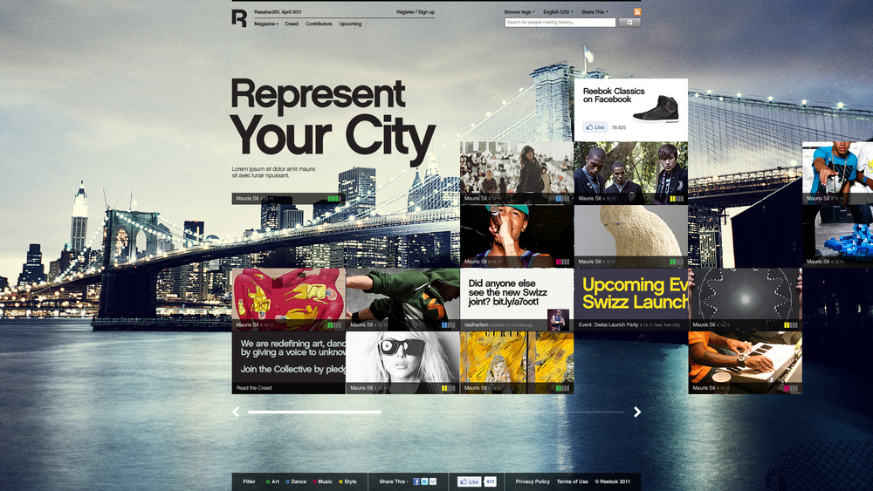Open the Upcoming menu item

point(350,24)
